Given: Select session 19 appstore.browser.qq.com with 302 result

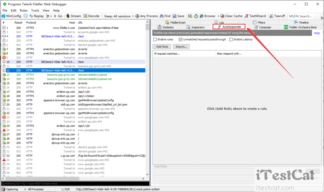Looking at the screenshot, I should tap(73, 100).
